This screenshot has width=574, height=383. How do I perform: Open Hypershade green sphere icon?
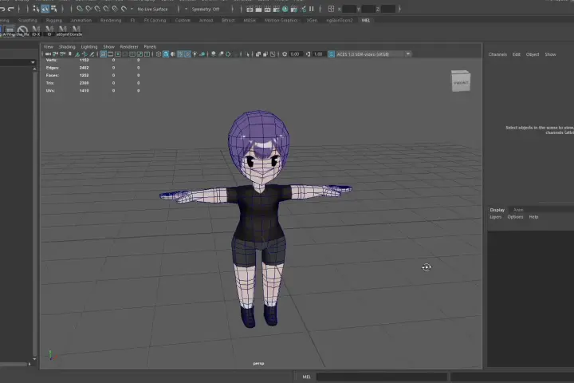click(x=285, y=9)
